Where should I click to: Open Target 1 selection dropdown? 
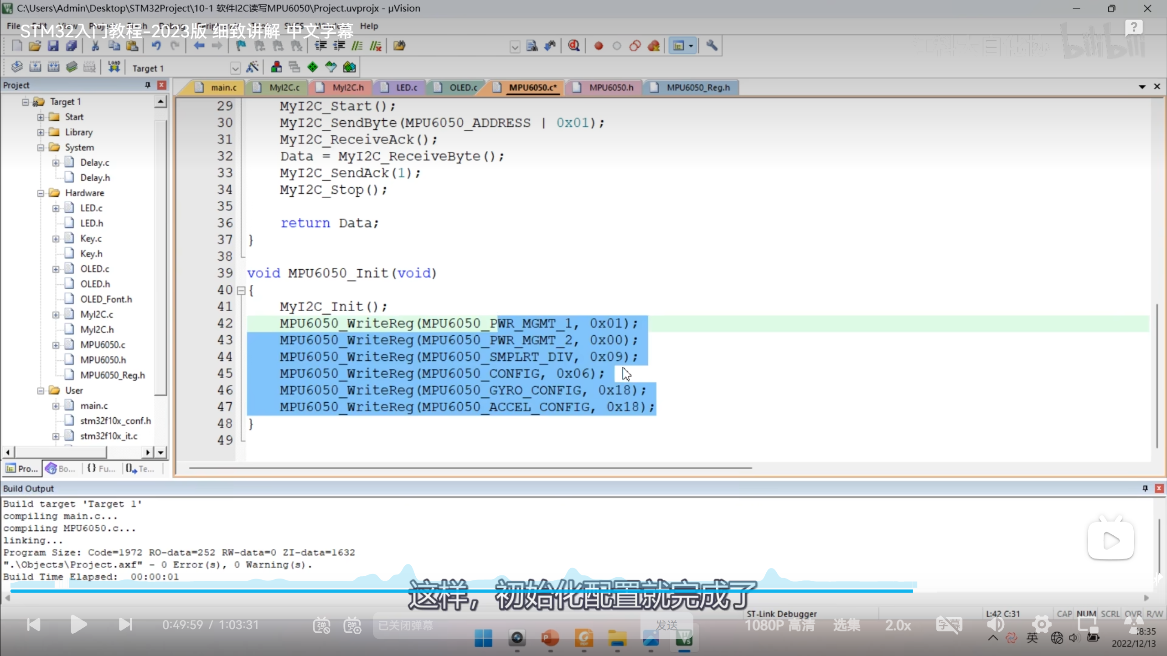click(x=235, y=68)
